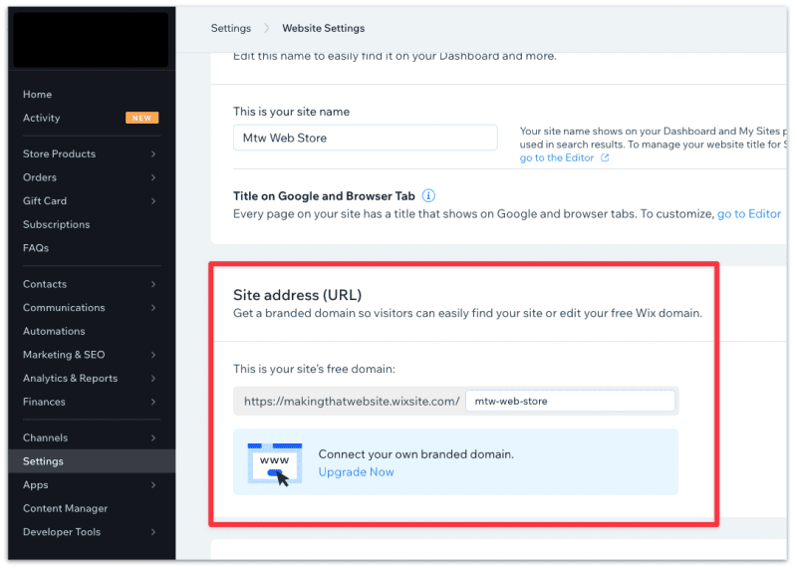Screen dimensions: 797x570
Task: Click the mtw-web-store domain field
Action: 570,401
